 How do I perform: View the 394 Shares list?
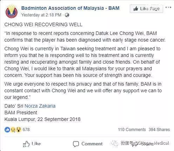(x=159, y=130)
